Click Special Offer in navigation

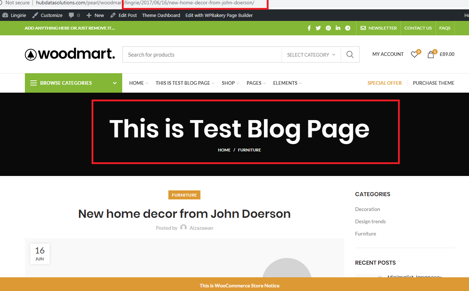[384, 83]
